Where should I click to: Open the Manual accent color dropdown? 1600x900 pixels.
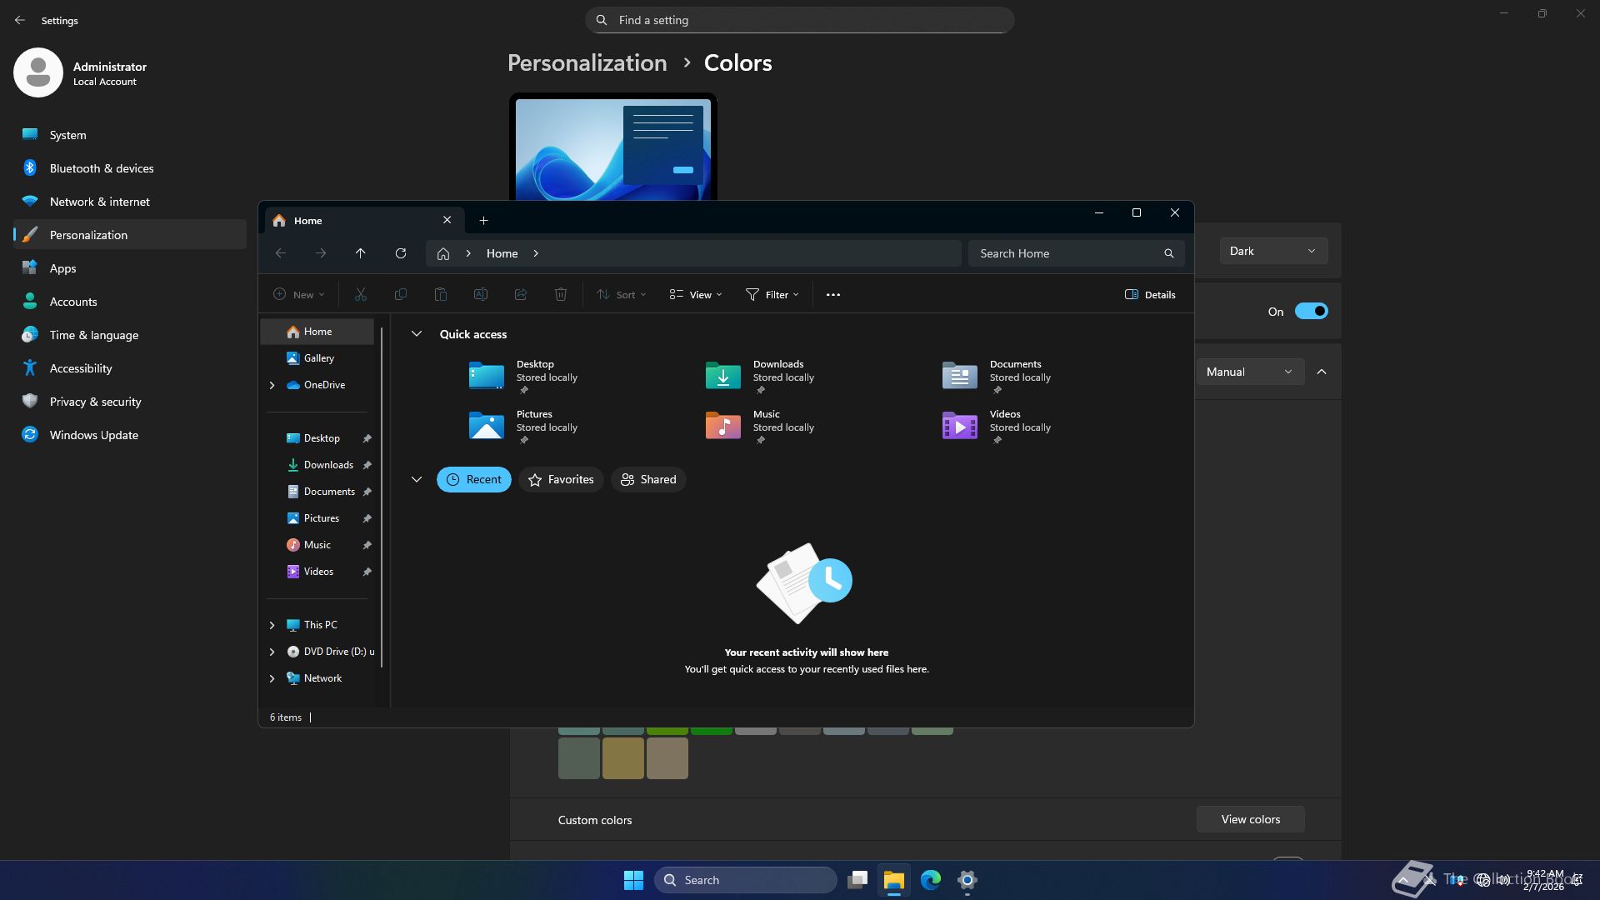[x=1249, y=372]
